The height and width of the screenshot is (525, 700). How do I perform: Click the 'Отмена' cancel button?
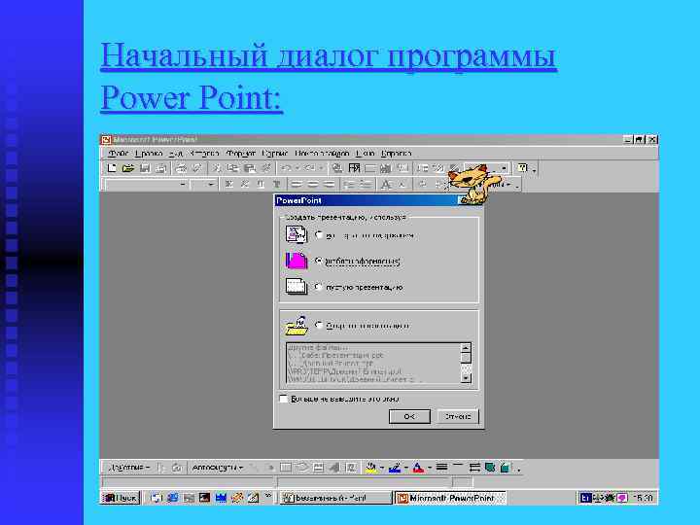pyautogui.click(x=458, y=416)
